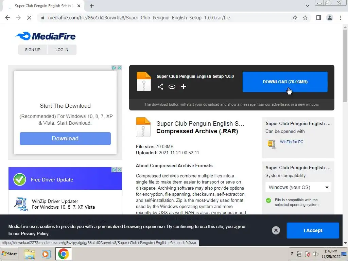The height and width of the screenshot is (261, 348).
Task: Share this page from address bar
Action: pyautogui.click(x=294, y=18)
